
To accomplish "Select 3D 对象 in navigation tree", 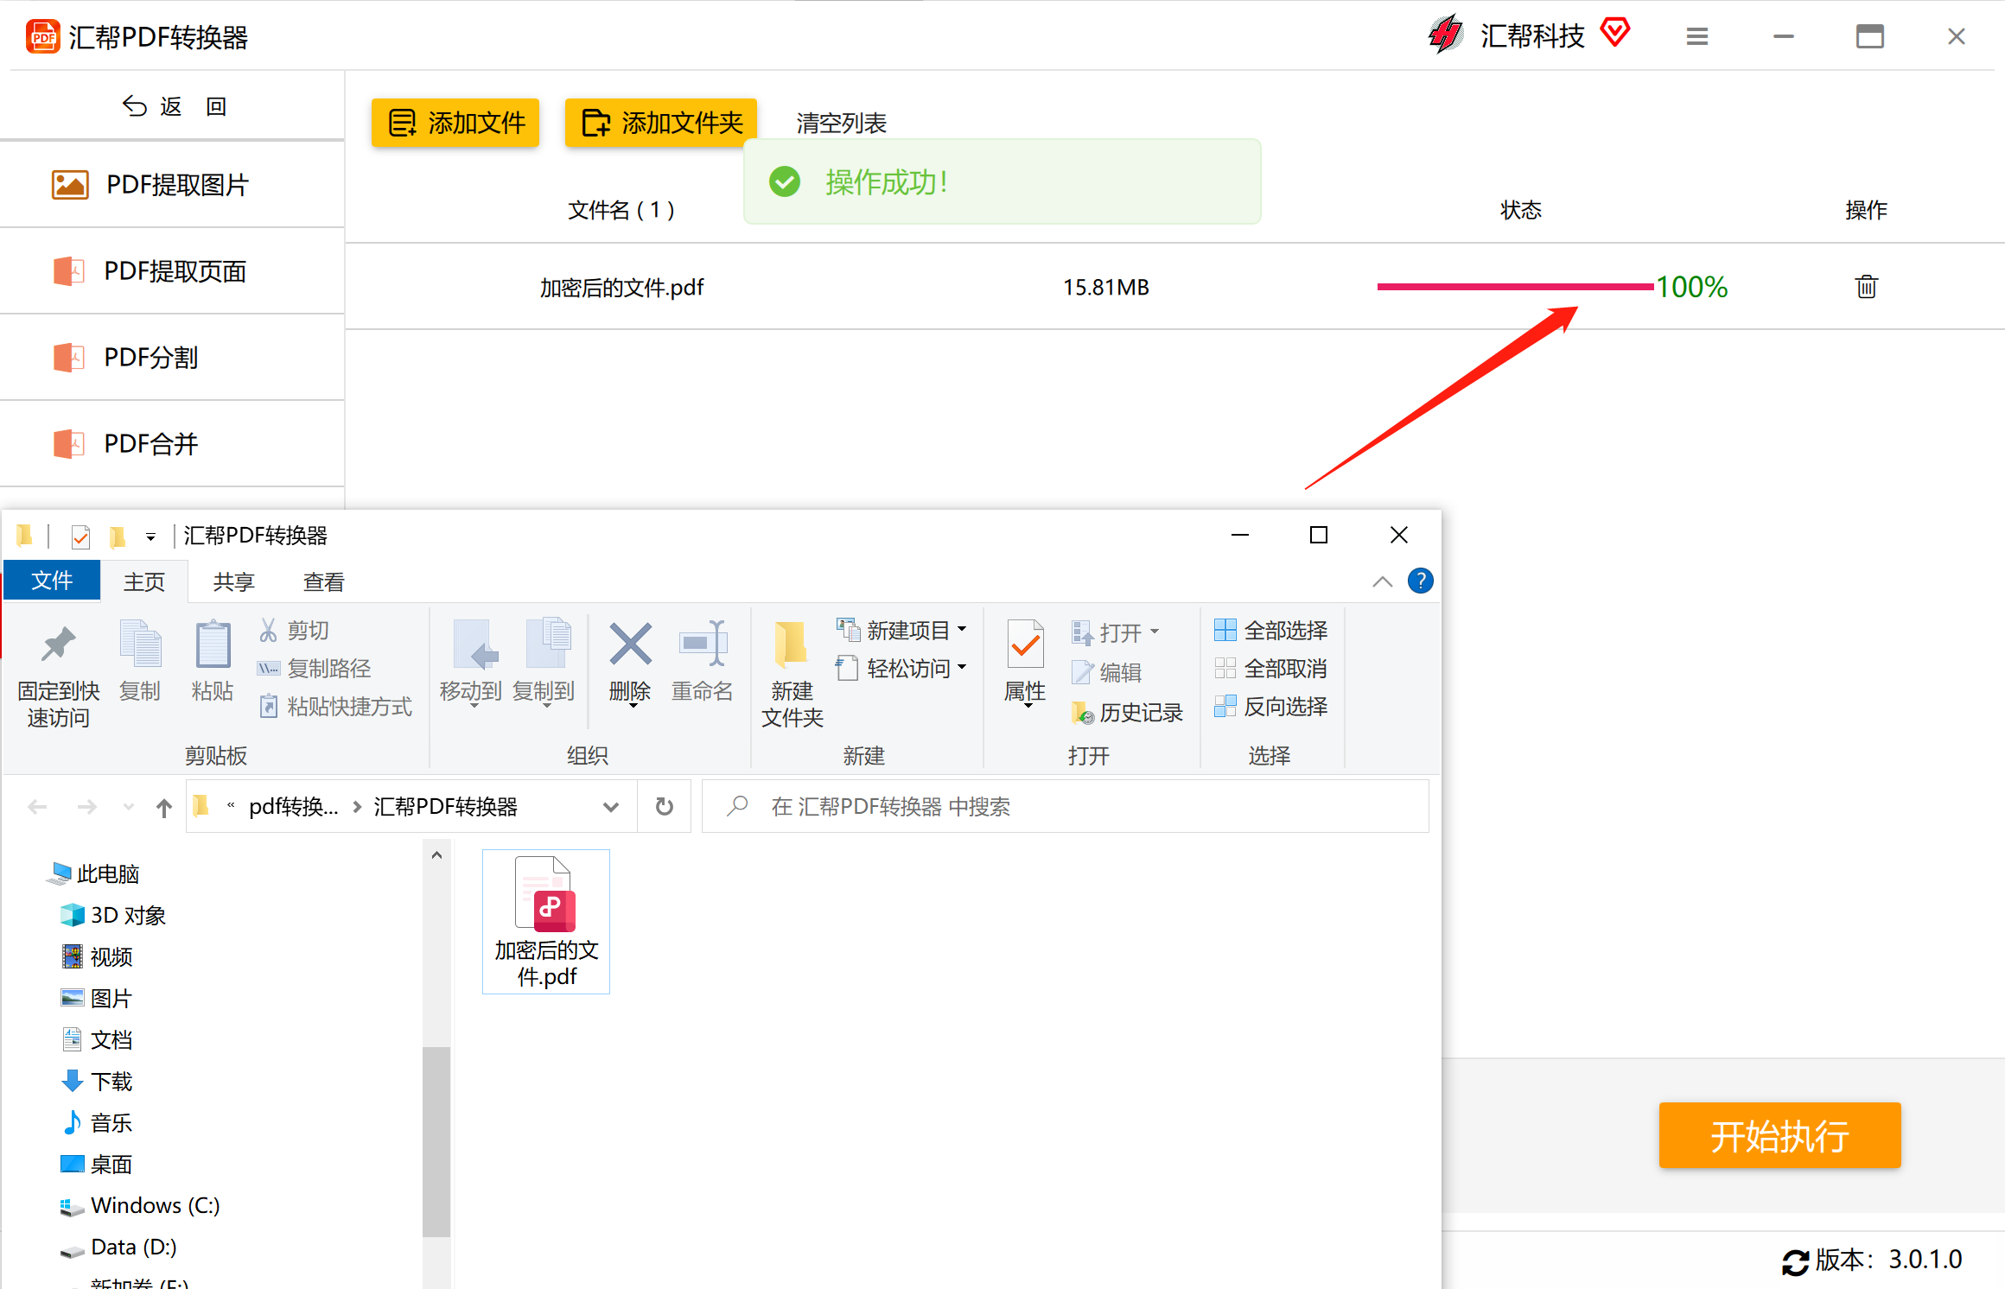I will coord(113,916).
